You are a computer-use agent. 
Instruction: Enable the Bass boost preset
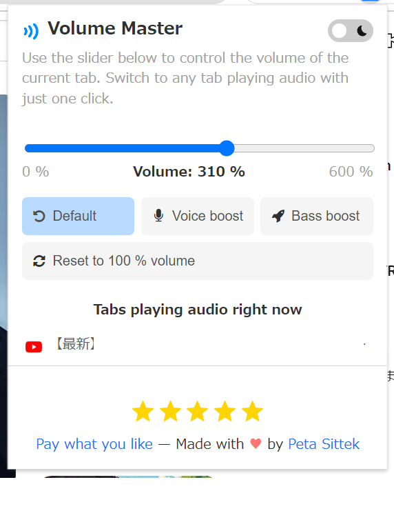coord(316,216)
